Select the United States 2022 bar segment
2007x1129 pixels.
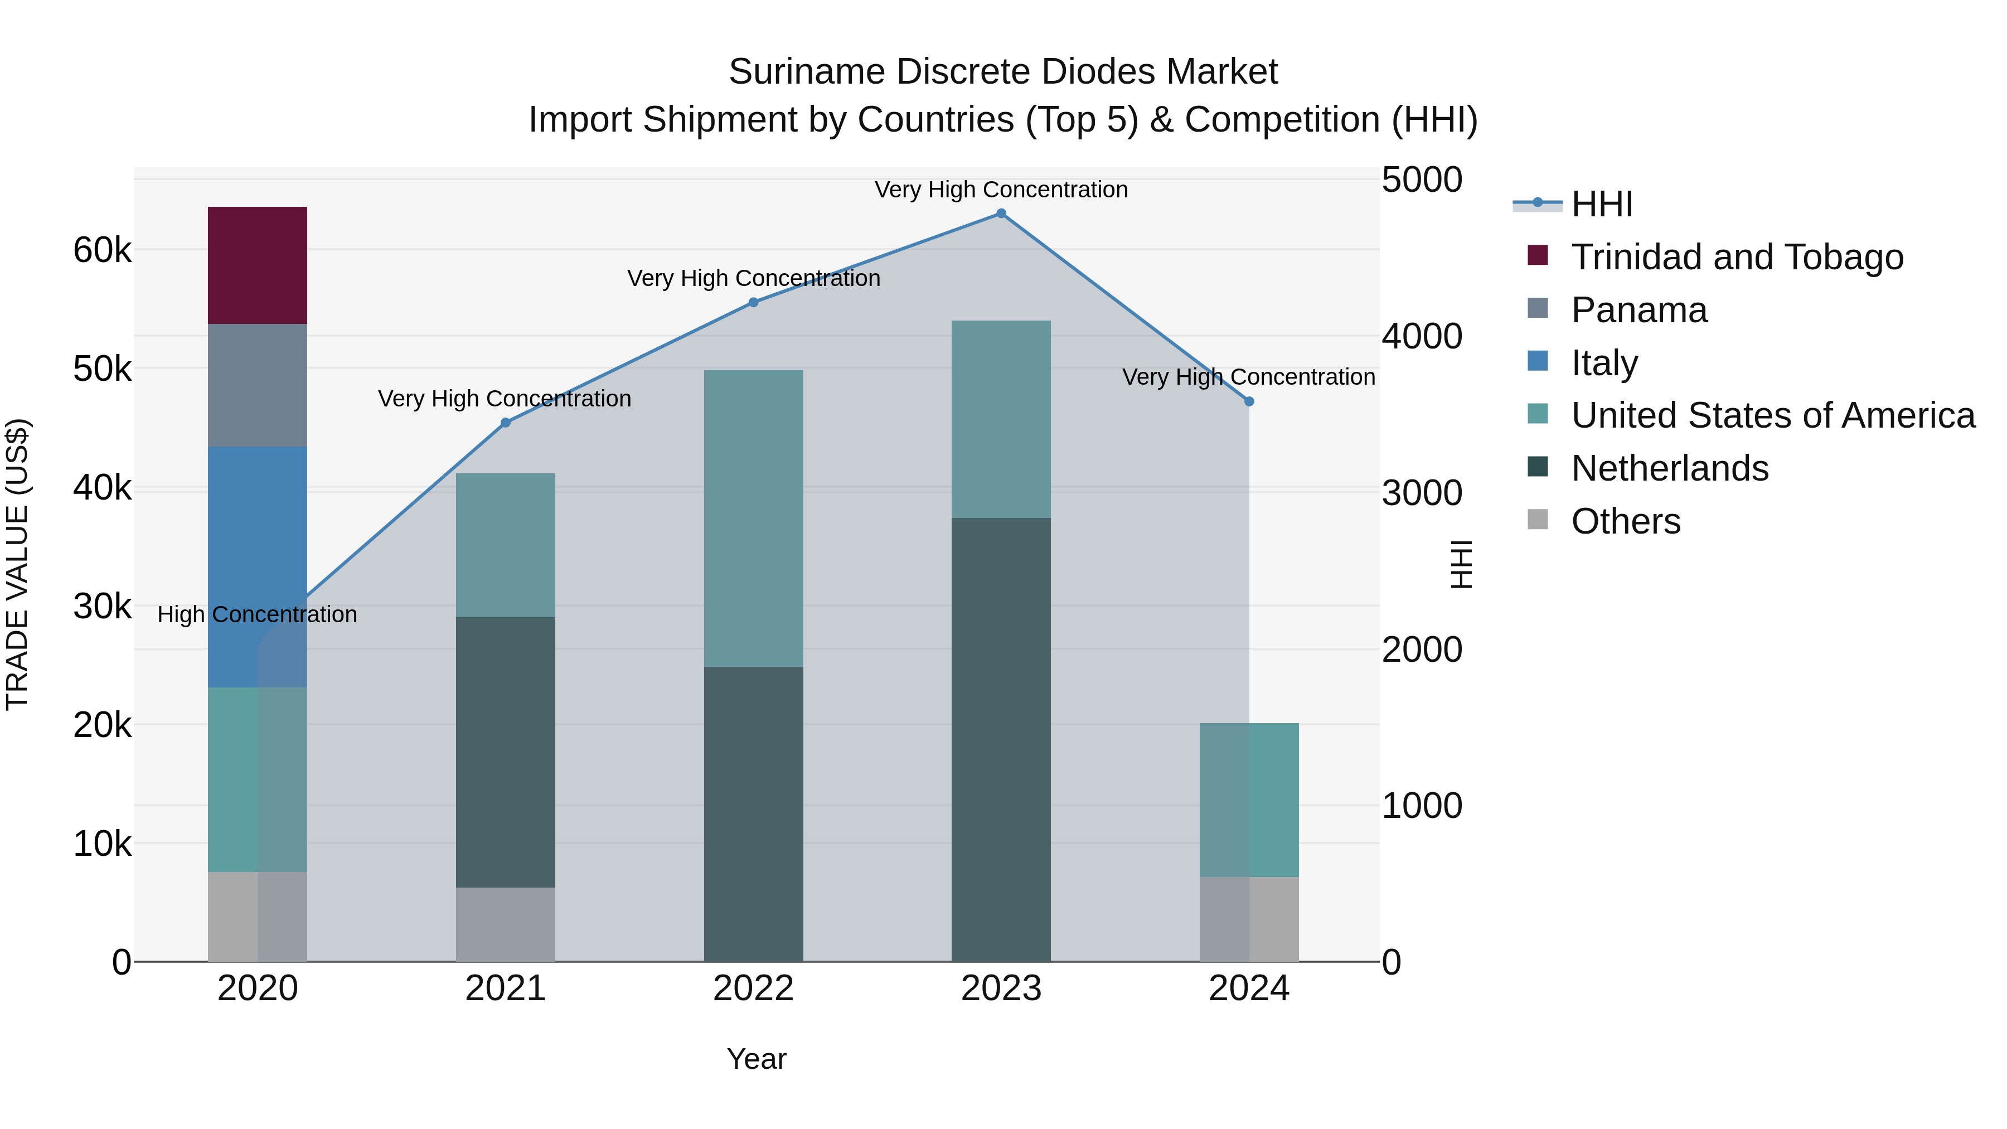(x=753, y=519)
